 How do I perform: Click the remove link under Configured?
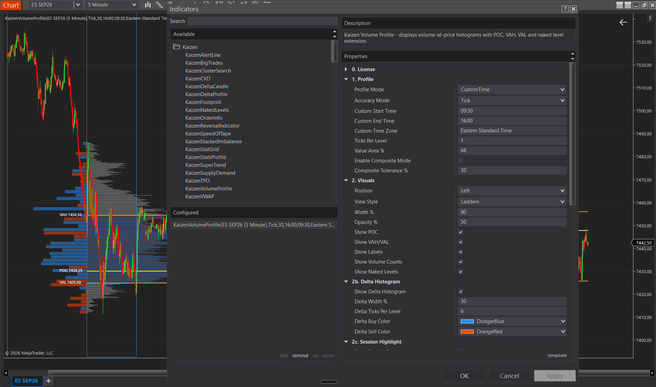pos(300,356)
